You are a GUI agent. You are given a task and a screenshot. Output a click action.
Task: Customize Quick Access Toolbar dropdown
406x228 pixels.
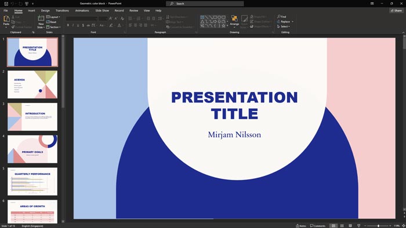pos(32,3)
